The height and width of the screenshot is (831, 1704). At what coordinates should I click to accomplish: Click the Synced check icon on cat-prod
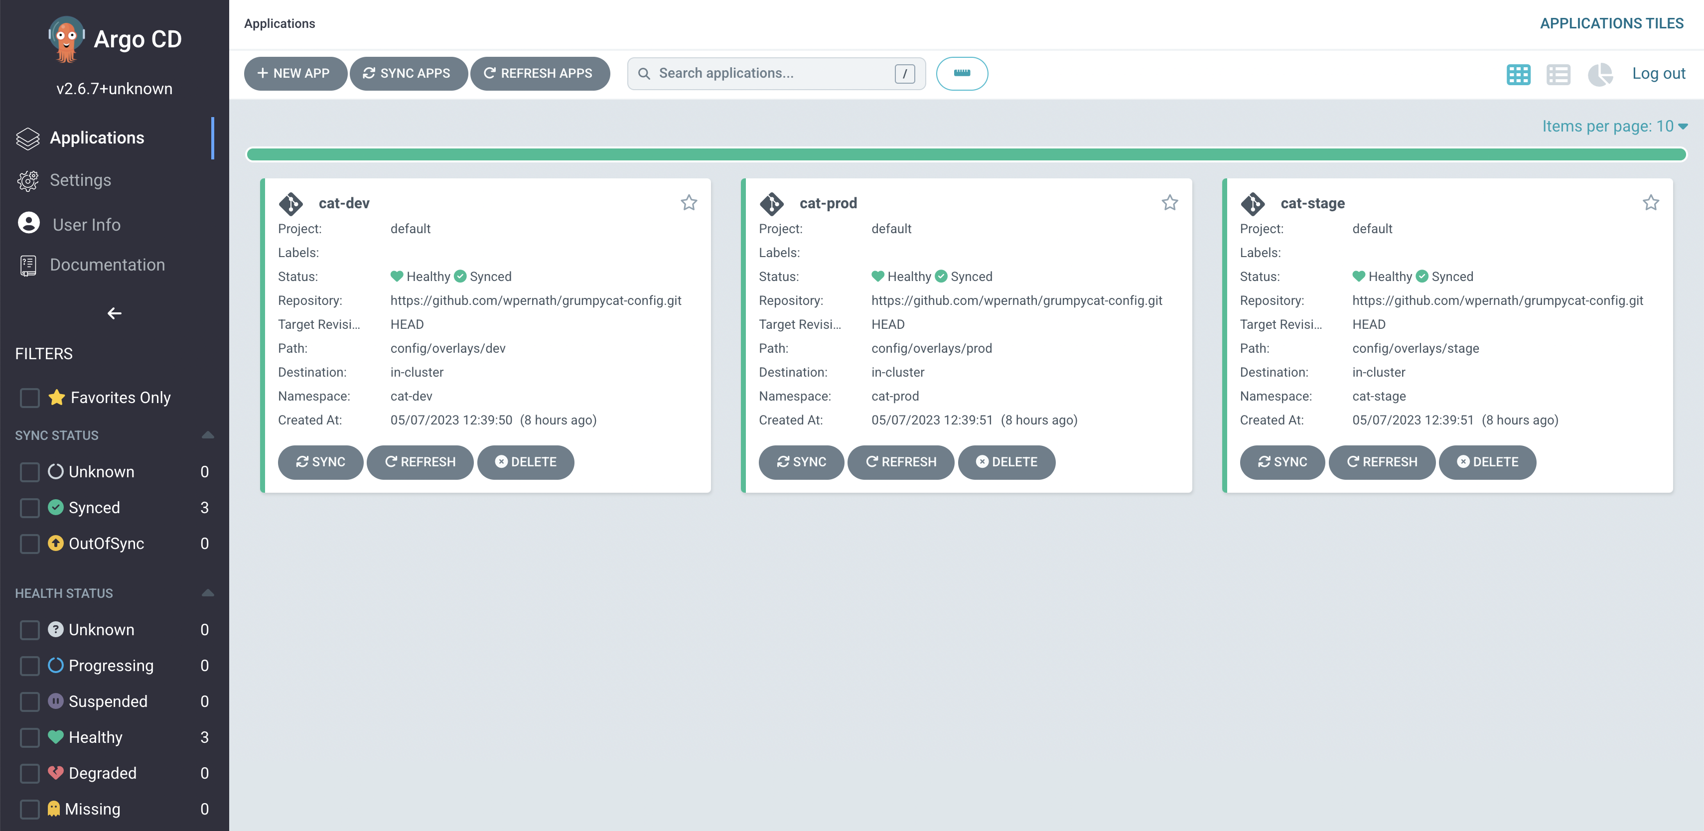pyautogui.click(x=941, y=276)
